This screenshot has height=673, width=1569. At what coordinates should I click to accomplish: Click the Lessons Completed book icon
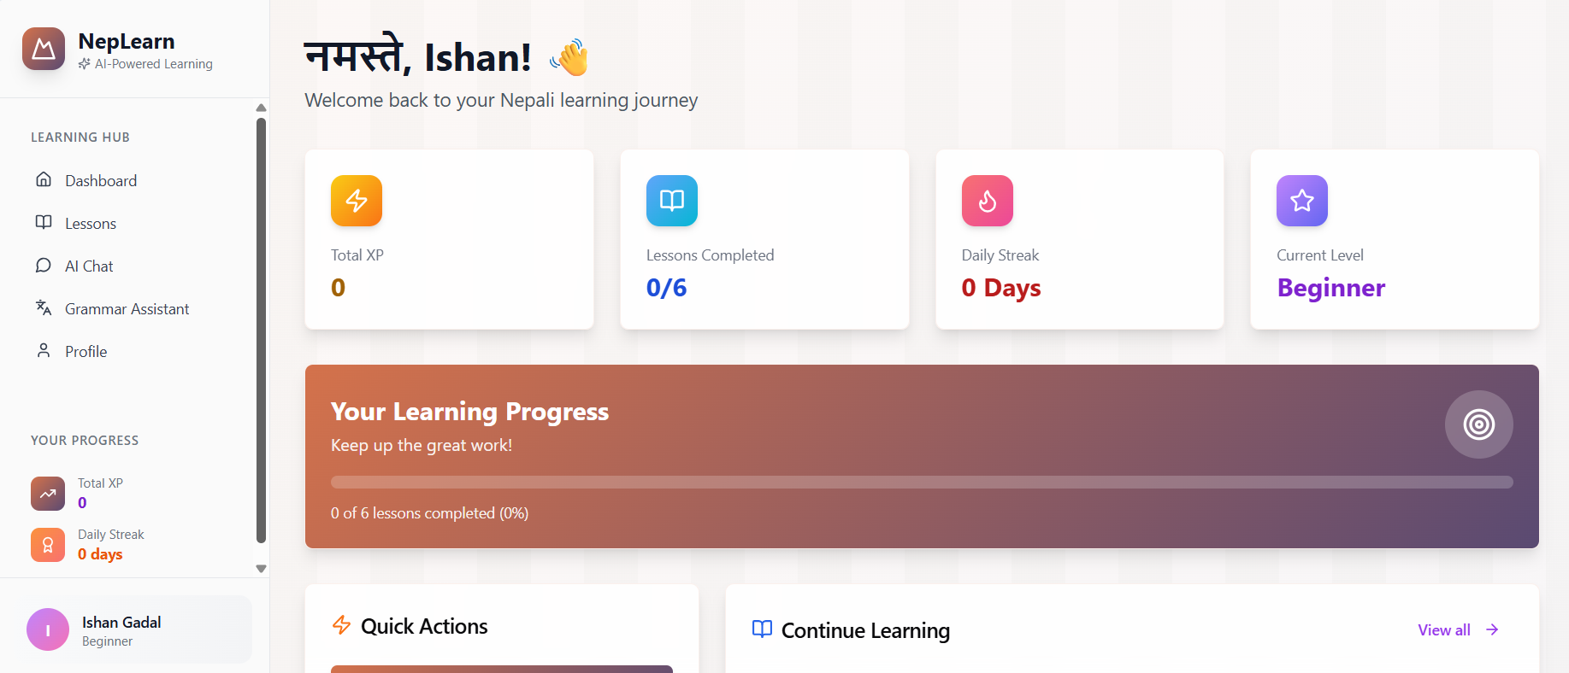[672, 201]
